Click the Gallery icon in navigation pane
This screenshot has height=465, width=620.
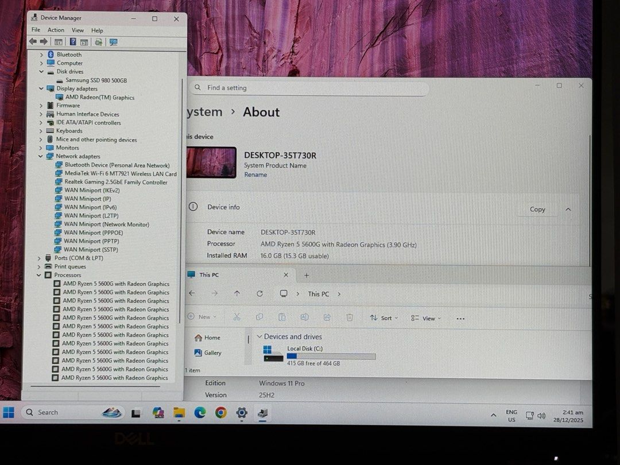click(x=198, y=353)
